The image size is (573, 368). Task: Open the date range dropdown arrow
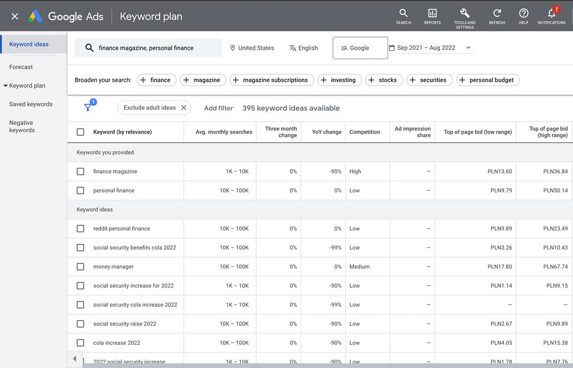coord(468,48)
